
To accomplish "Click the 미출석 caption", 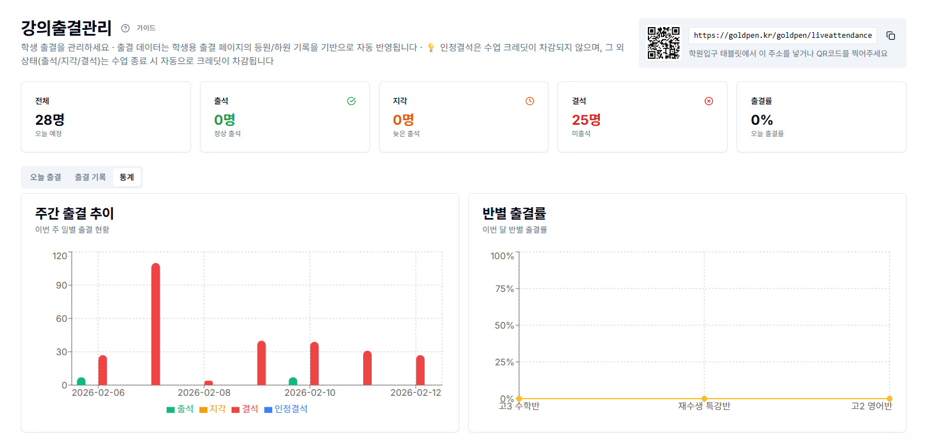I will point(581,134).
